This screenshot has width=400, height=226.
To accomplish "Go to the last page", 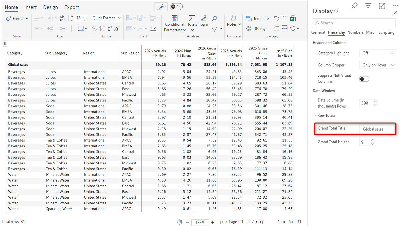I will (261, 222).
